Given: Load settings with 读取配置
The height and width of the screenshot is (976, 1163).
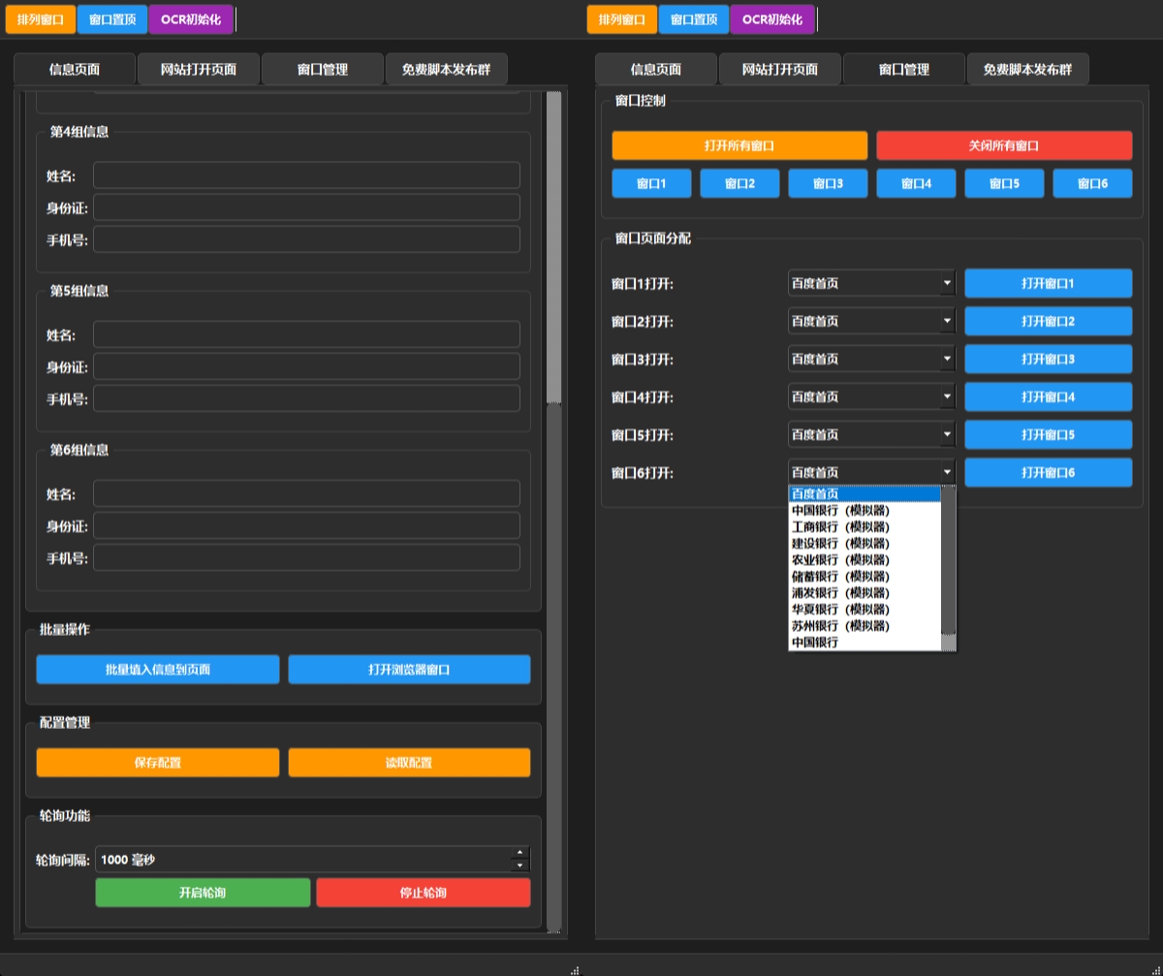Looking at the screenshot, I should point(409,763).
